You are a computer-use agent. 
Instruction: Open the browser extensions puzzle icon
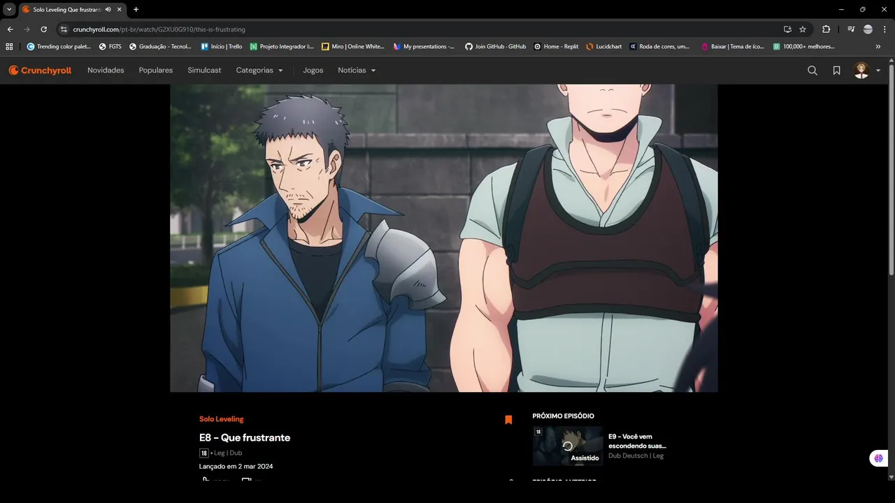click(826, 29)
